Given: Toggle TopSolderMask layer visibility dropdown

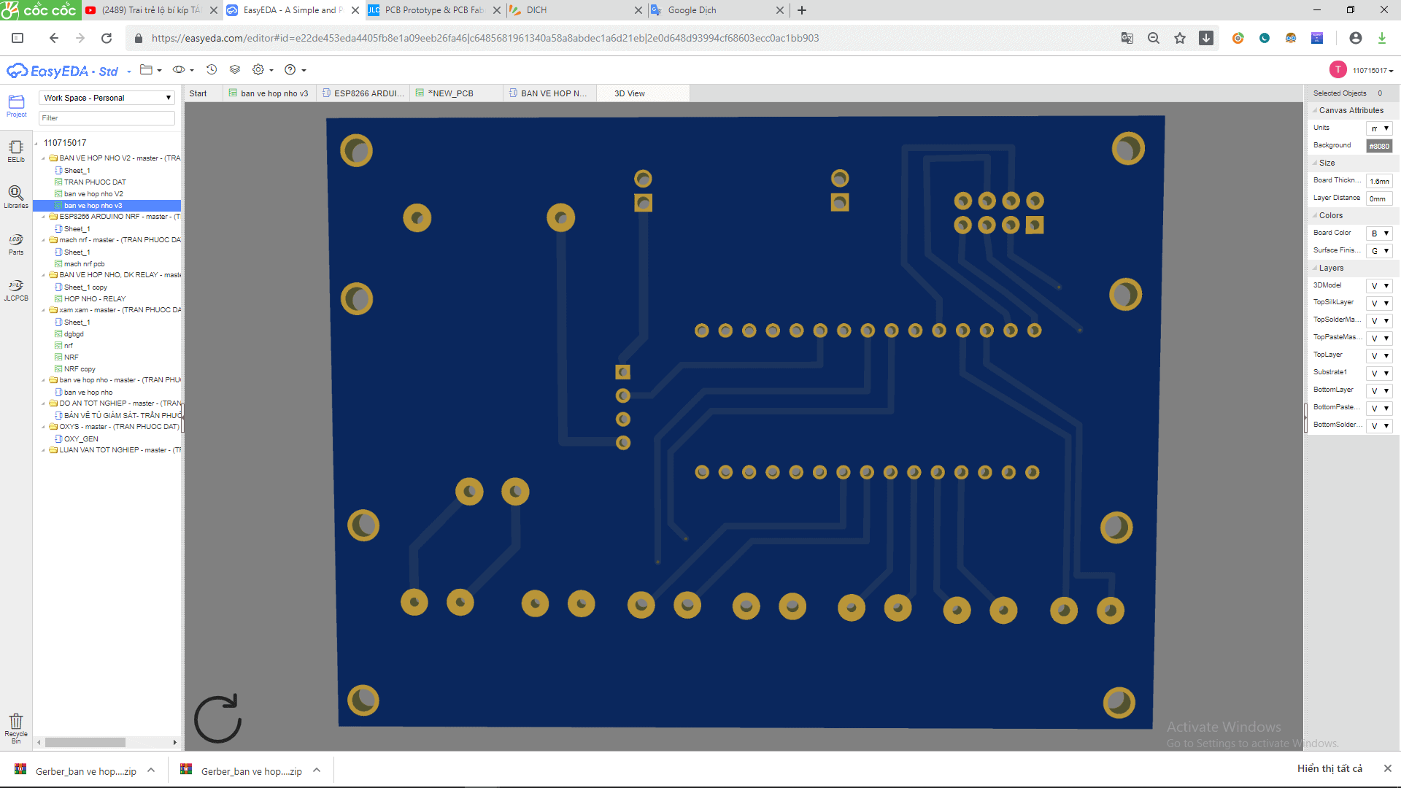Looking at the screenshot, I should 1379,321.
